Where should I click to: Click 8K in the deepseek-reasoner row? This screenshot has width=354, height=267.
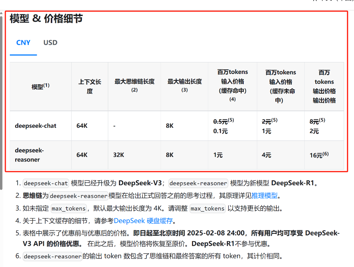(x=170, y=155)
